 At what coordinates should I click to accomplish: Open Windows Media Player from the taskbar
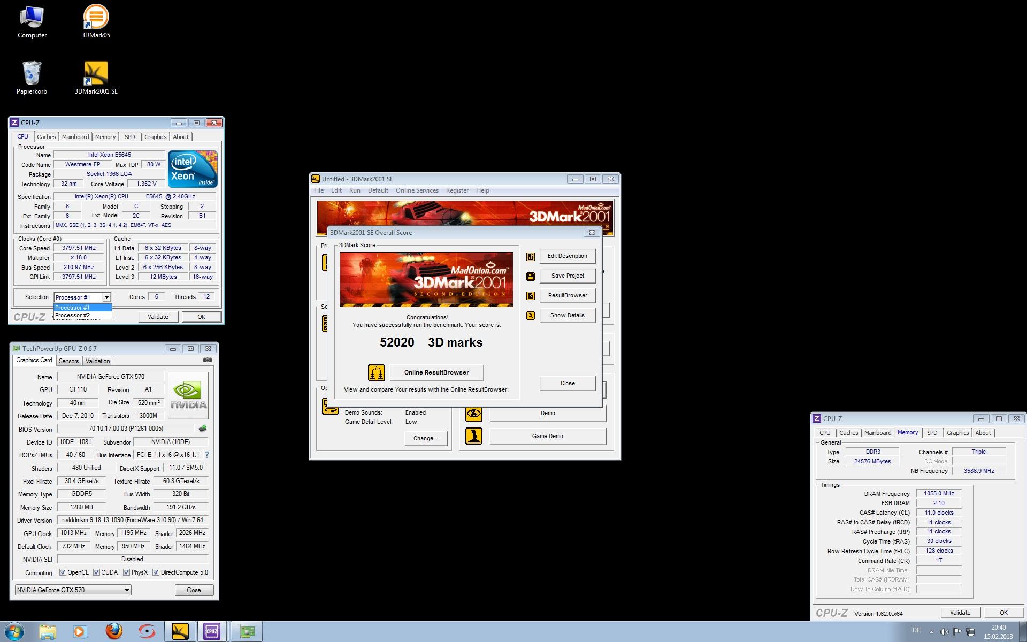click(x=80, y=632)
